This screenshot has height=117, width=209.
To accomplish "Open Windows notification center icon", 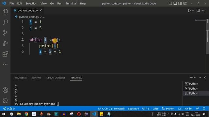I will pyautogui.click(x=204, y=114).
